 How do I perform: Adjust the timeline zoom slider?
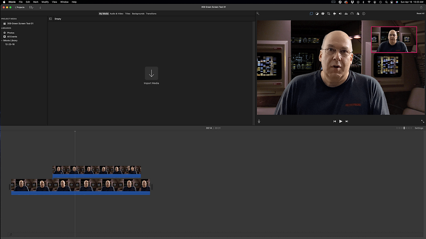pos(404,128)
